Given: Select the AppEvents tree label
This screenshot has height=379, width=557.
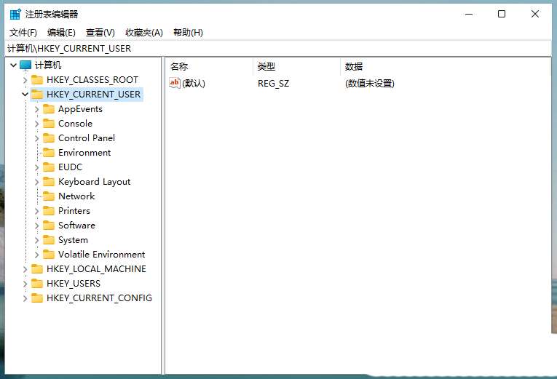Looking at the screenshot, I should (80, 109).
